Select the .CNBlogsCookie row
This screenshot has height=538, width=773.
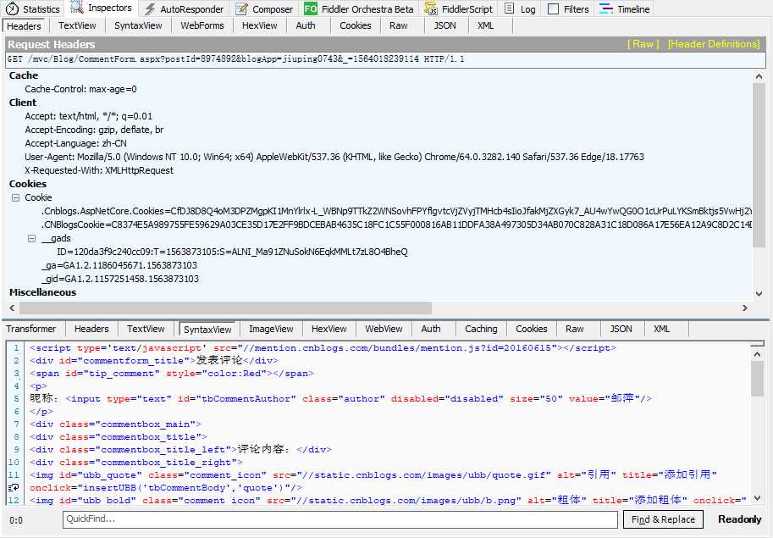click(x=397, y=225)
